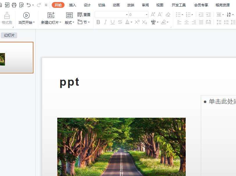Open the 会员专享 tab
Screen dimensions: 236x176
(x=201, y=5)
